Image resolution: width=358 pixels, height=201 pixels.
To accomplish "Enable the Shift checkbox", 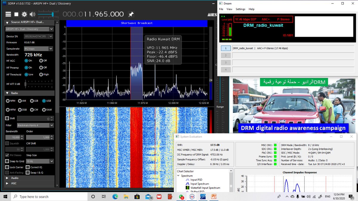I will (x=7, y=118).
